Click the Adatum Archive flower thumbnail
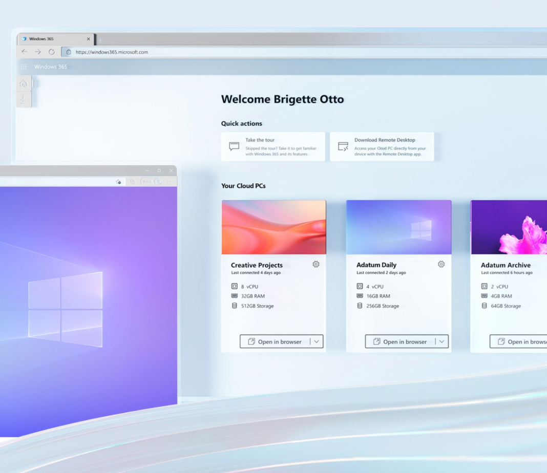Screen dimensions: 547x473 [509, 227]
